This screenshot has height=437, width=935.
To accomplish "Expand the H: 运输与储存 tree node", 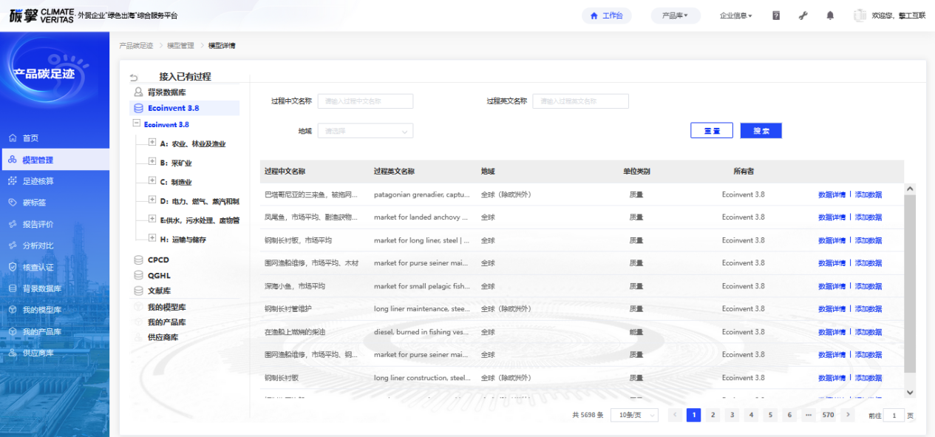I will (x=152, y=239).
